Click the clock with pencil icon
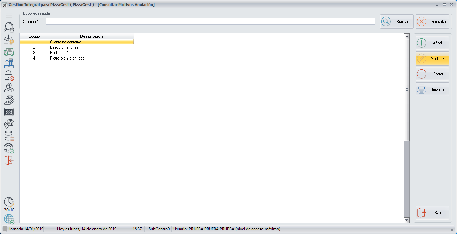The image size is (457, 234). tap(9, 202)
